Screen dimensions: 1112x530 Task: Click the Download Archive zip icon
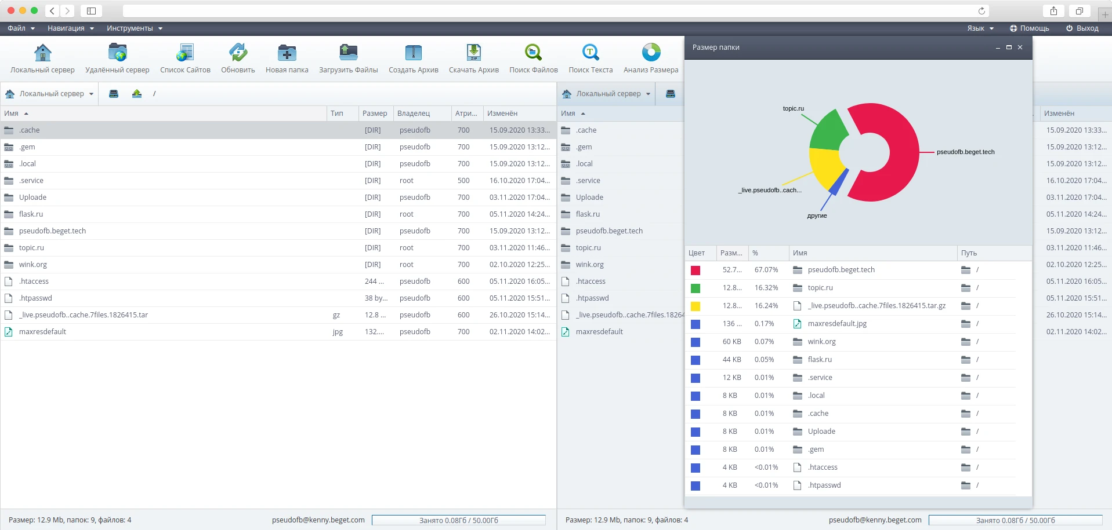473,53
